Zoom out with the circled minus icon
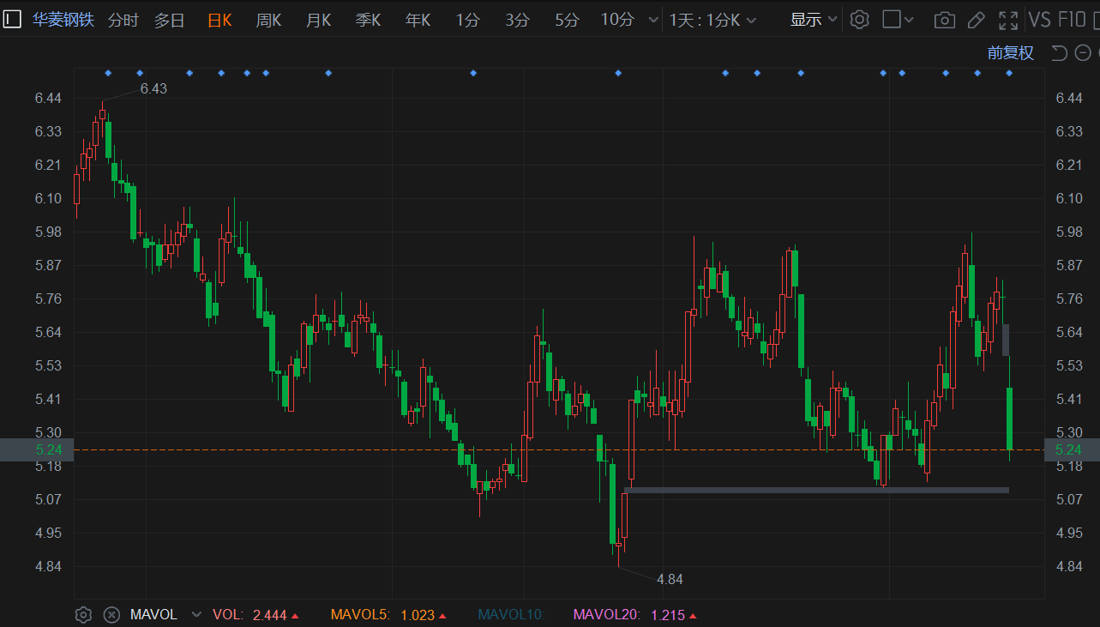The width and height of the screenshot is (1100, 627). coord(1083,53)
